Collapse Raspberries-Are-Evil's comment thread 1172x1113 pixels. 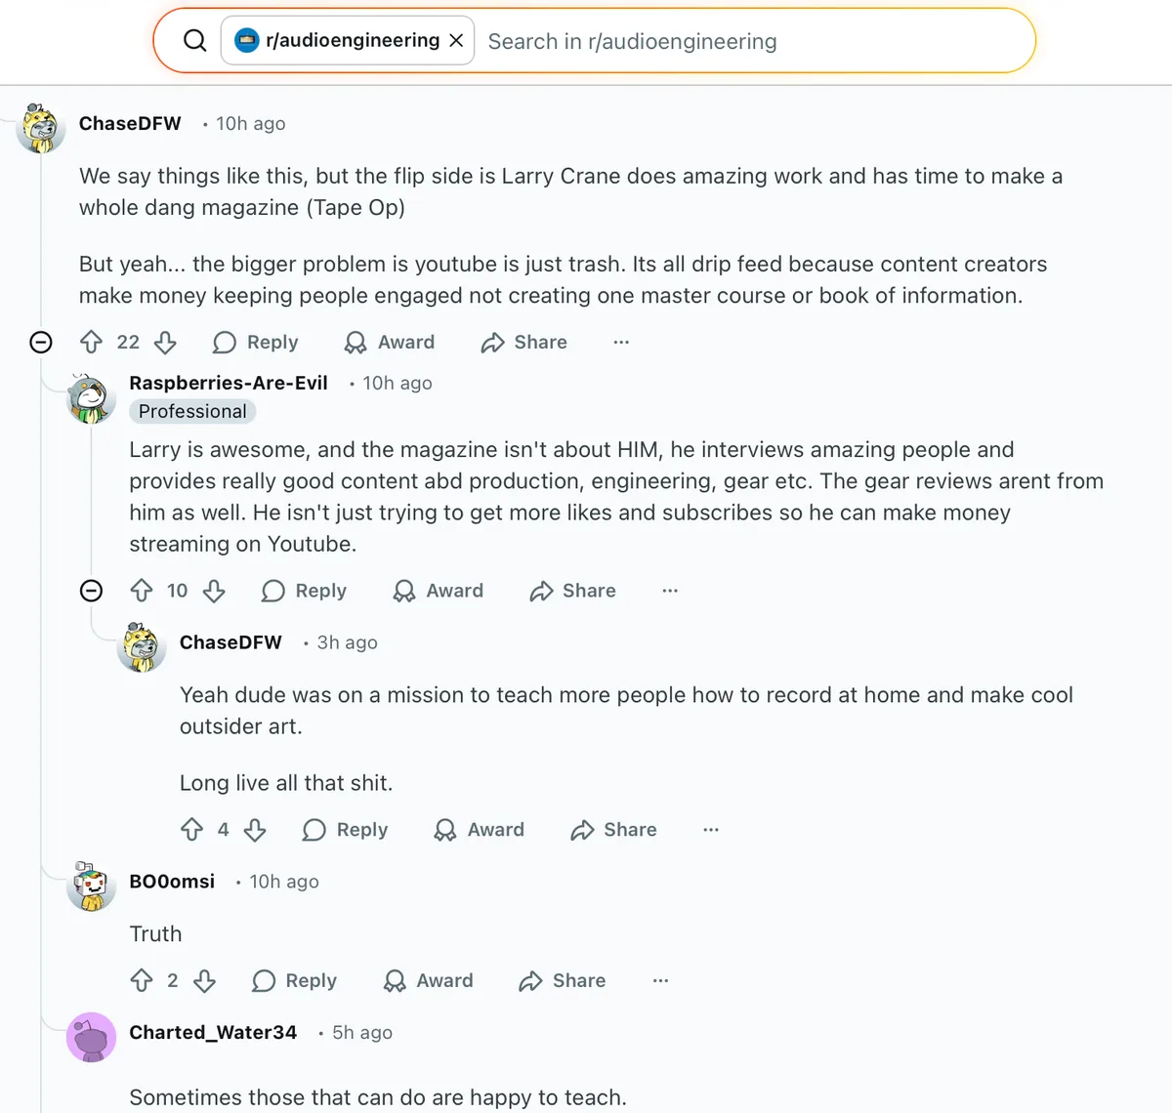click(91, 591)
